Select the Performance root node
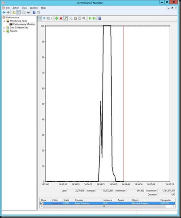Image resolution: width=181 pixels, height=218 pixels. pos(13,17)
